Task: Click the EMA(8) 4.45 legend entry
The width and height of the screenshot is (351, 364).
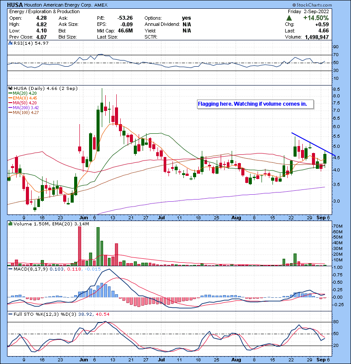Action: click(x=22, y=98)
